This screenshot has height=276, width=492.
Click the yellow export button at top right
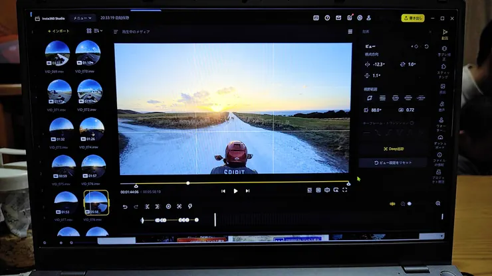pyautogui.click(x=413, y=18)
